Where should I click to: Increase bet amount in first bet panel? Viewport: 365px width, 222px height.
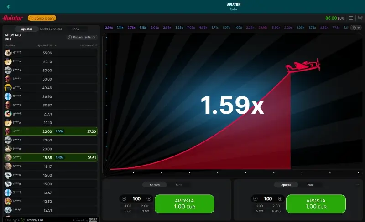click(149, 199)
